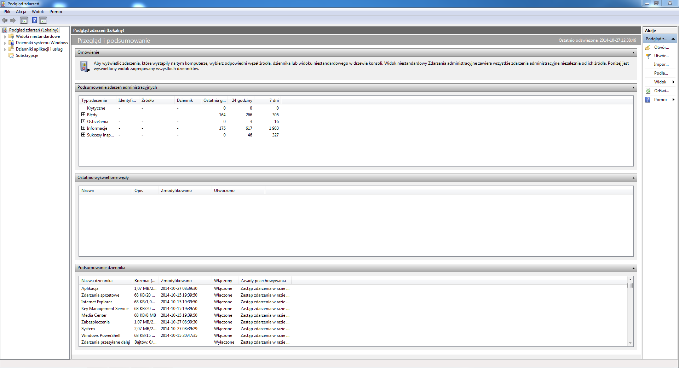679x368 pixels.
Task: Toggle the console tree show/hide icon
Action: click(24, 20)
